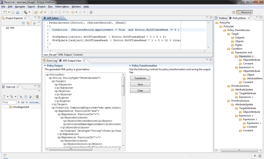Switch to XML Output tab
264x159 pixels.
click(65, 55)
